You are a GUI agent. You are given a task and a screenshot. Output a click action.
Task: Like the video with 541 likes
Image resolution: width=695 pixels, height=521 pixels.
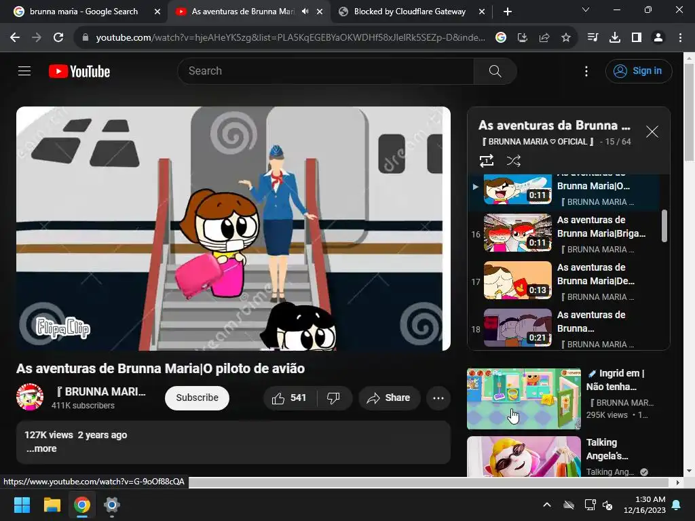pyautogui.click(x=290, y=398)
